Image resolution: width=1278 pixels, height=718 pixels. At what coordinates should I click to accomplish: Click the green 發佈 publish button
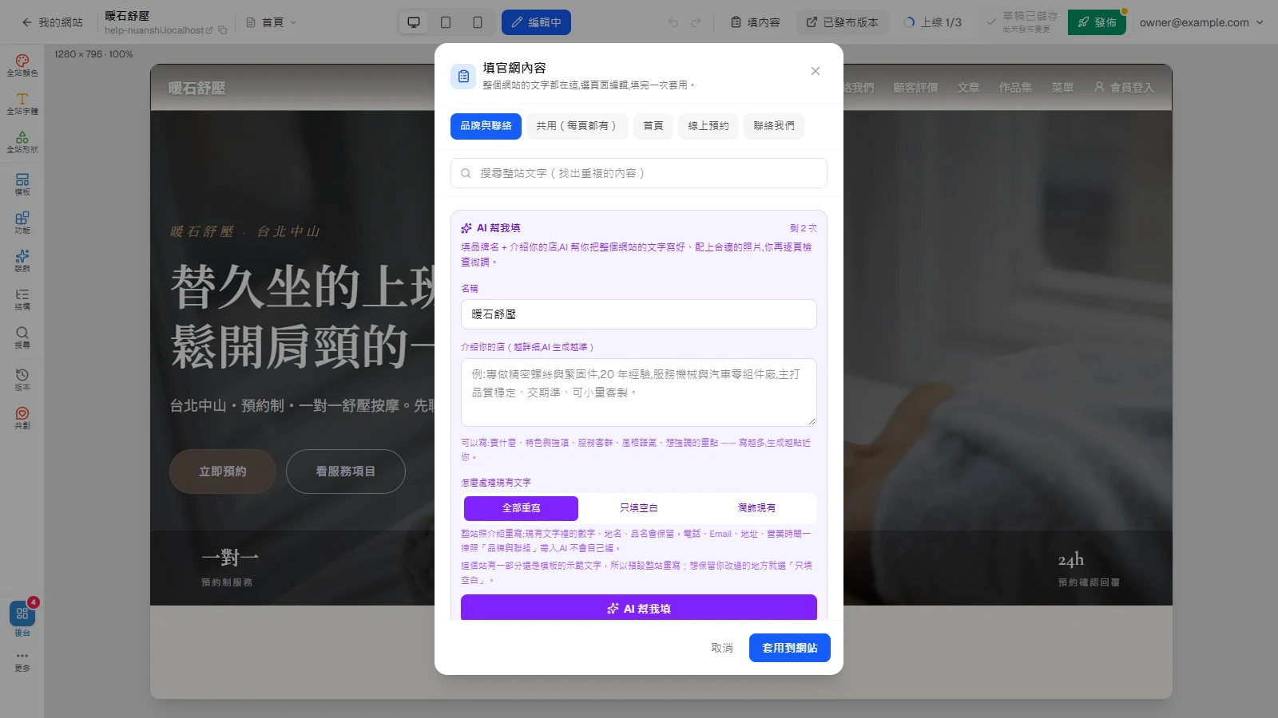pyautogui.click(x=1097, y=22)
